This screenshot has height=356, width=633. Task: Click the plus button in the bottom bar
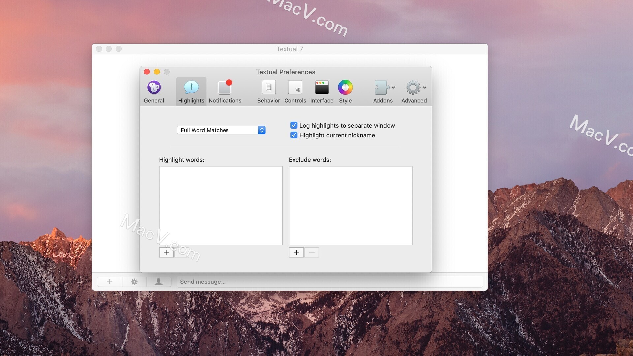pyautogui.click(x=110, y=282)
